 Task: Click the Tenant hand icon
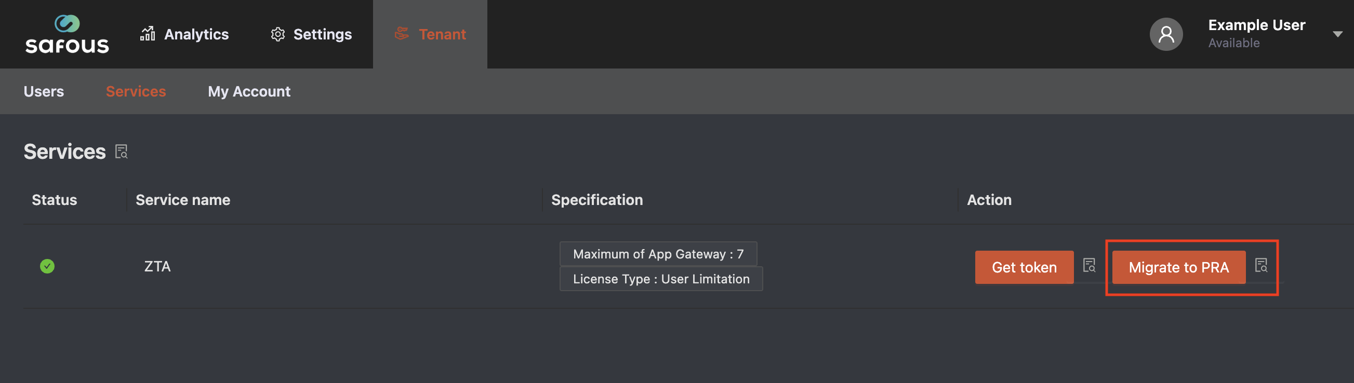pos(402,34)
